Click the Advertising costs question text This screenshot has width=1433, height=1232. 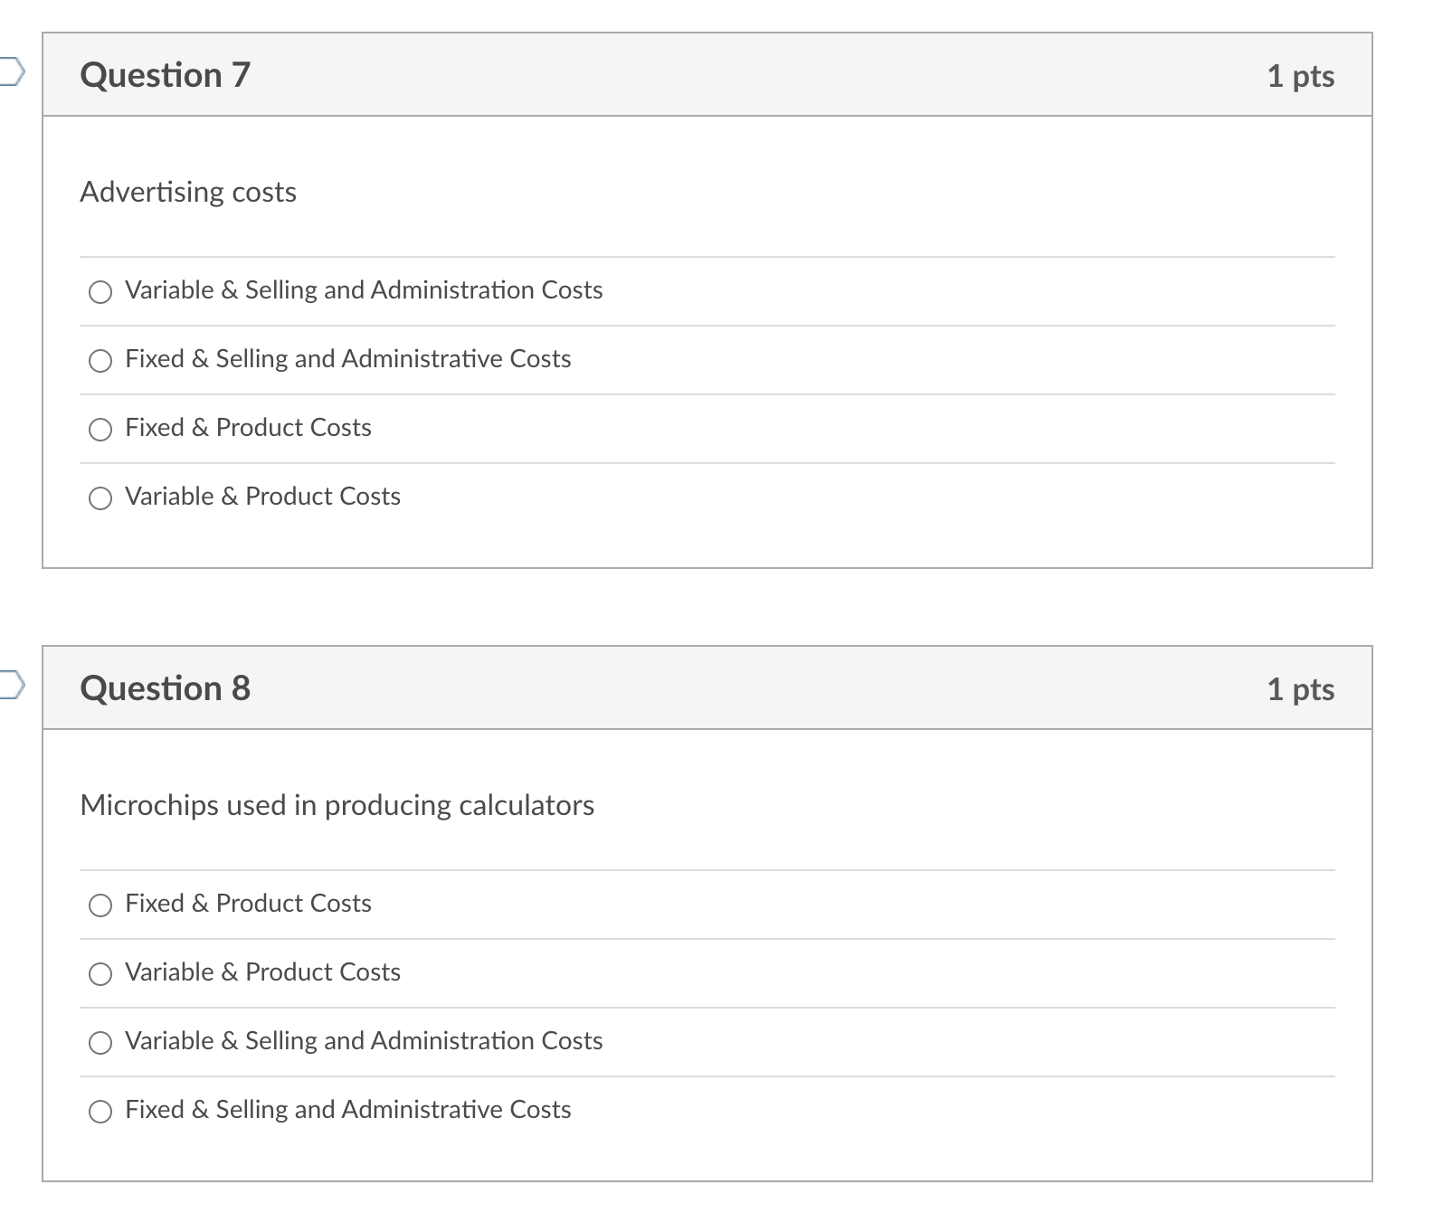coord(188,192)
